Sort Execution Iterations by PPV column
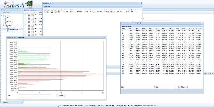The width and height of the screenshot is (214, 107). coord(100,9)
